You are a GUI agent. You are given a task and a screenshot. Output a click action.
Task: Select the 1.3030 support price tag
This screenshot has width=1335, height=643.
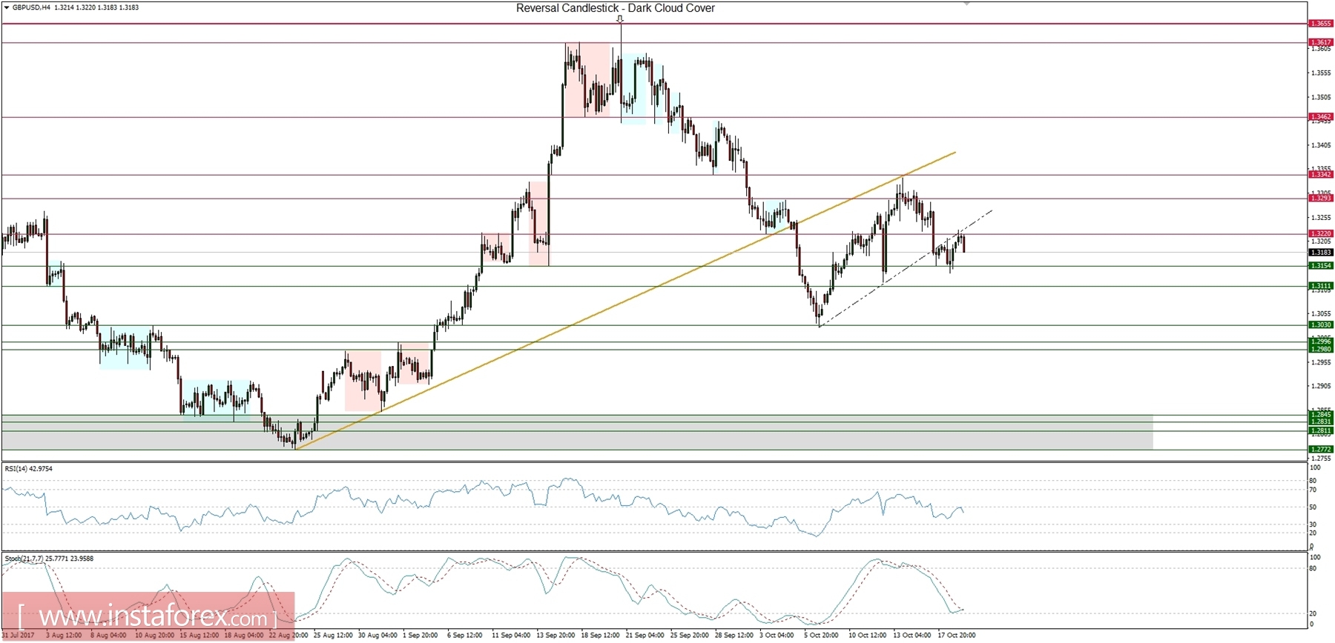(1321, 325)
